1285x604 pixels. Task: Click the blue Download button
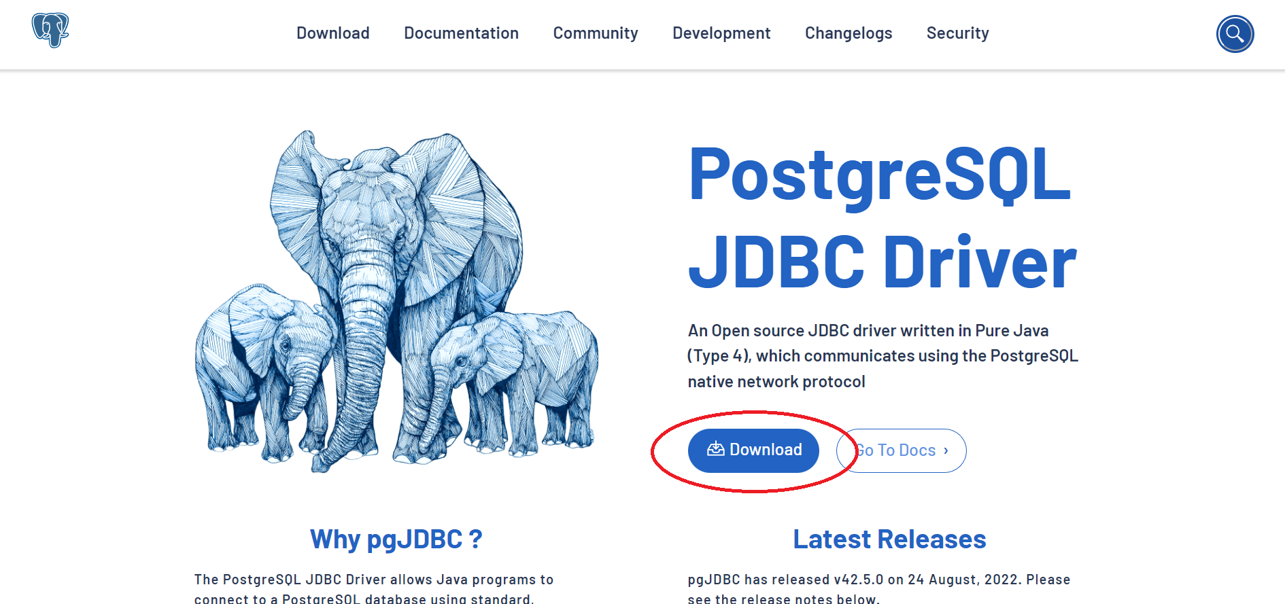click(753, 450)
